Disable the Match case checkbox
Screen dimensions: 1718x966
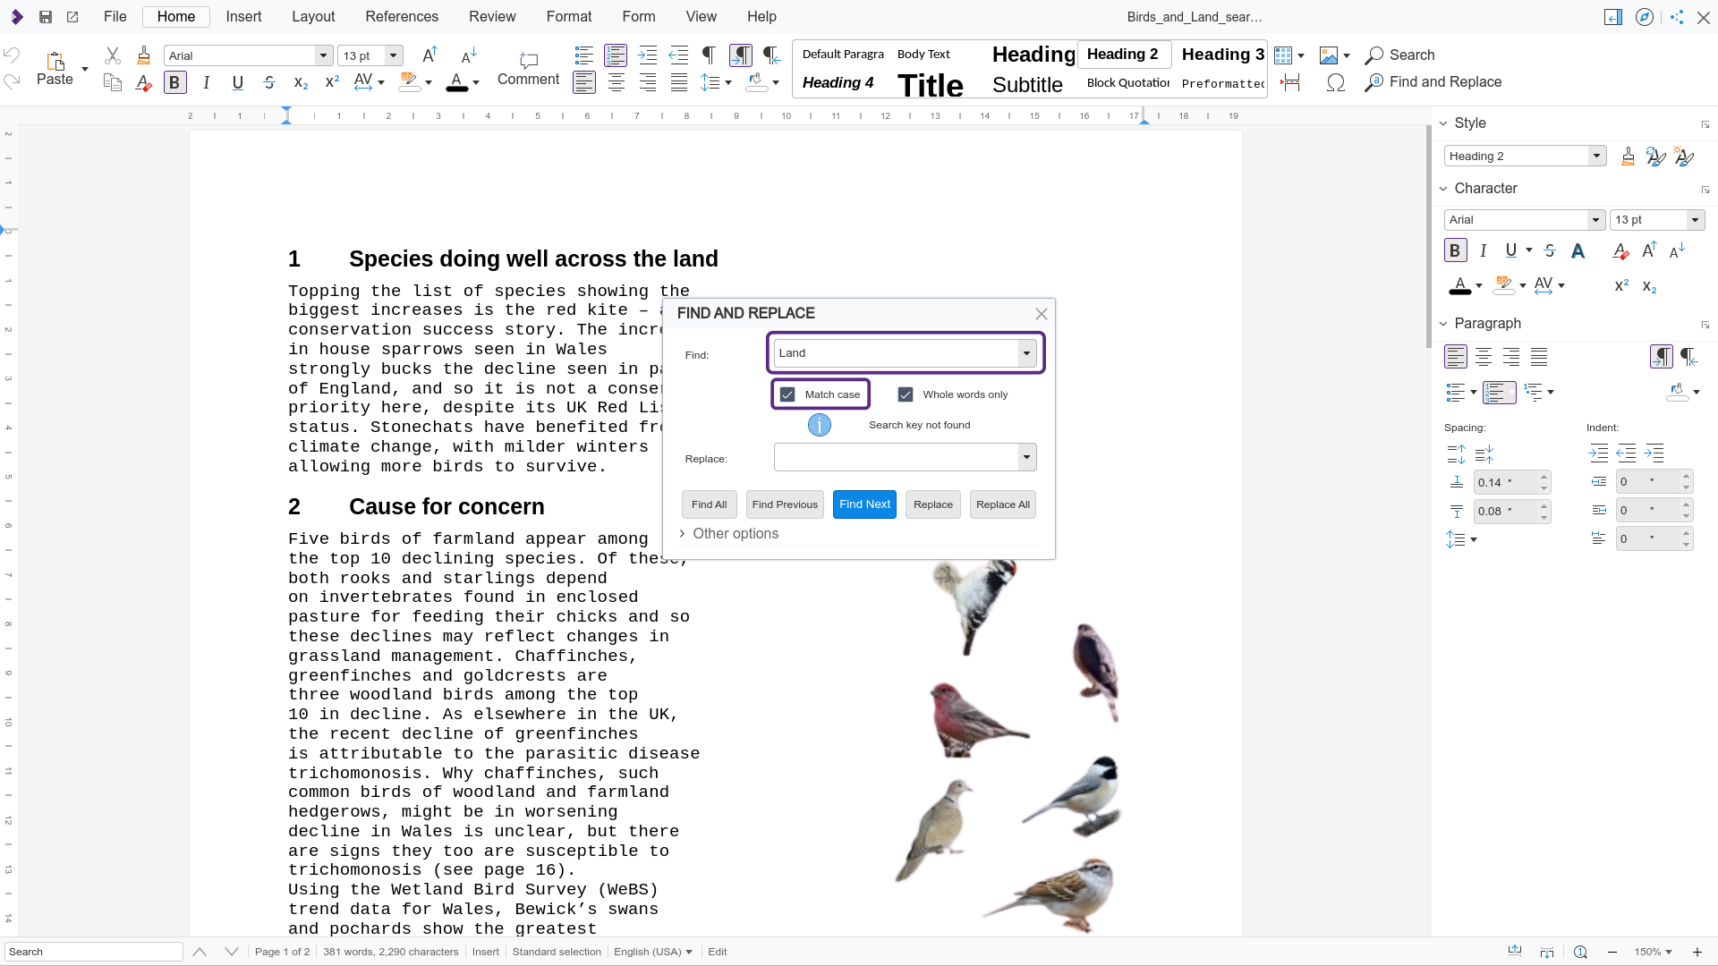pos(787,394)
